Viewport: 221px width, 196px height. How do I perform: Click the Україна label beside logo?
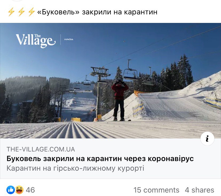coord(69,39)
